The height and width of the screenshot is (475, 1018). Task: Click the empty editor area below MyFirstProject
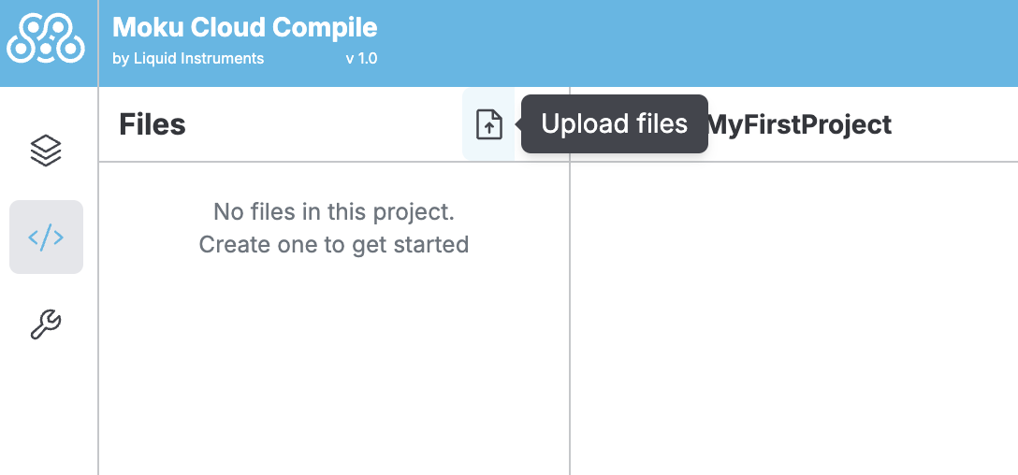[x=793, y=318]
